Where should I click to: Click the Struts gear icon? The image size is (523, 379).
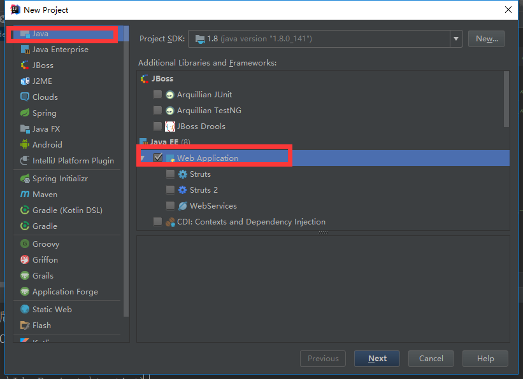point(183,174)
